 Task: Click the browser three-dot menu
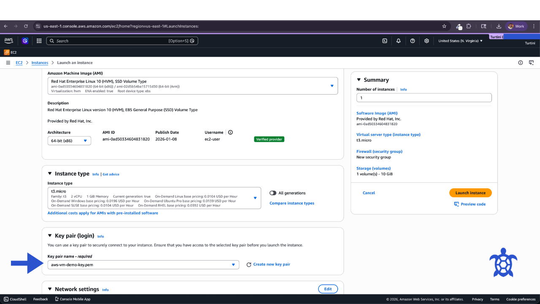tap(534, 26)
